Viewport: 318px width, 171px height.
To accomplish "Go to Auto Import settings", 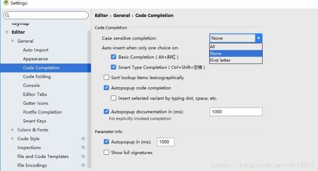I will pos(36,50).
